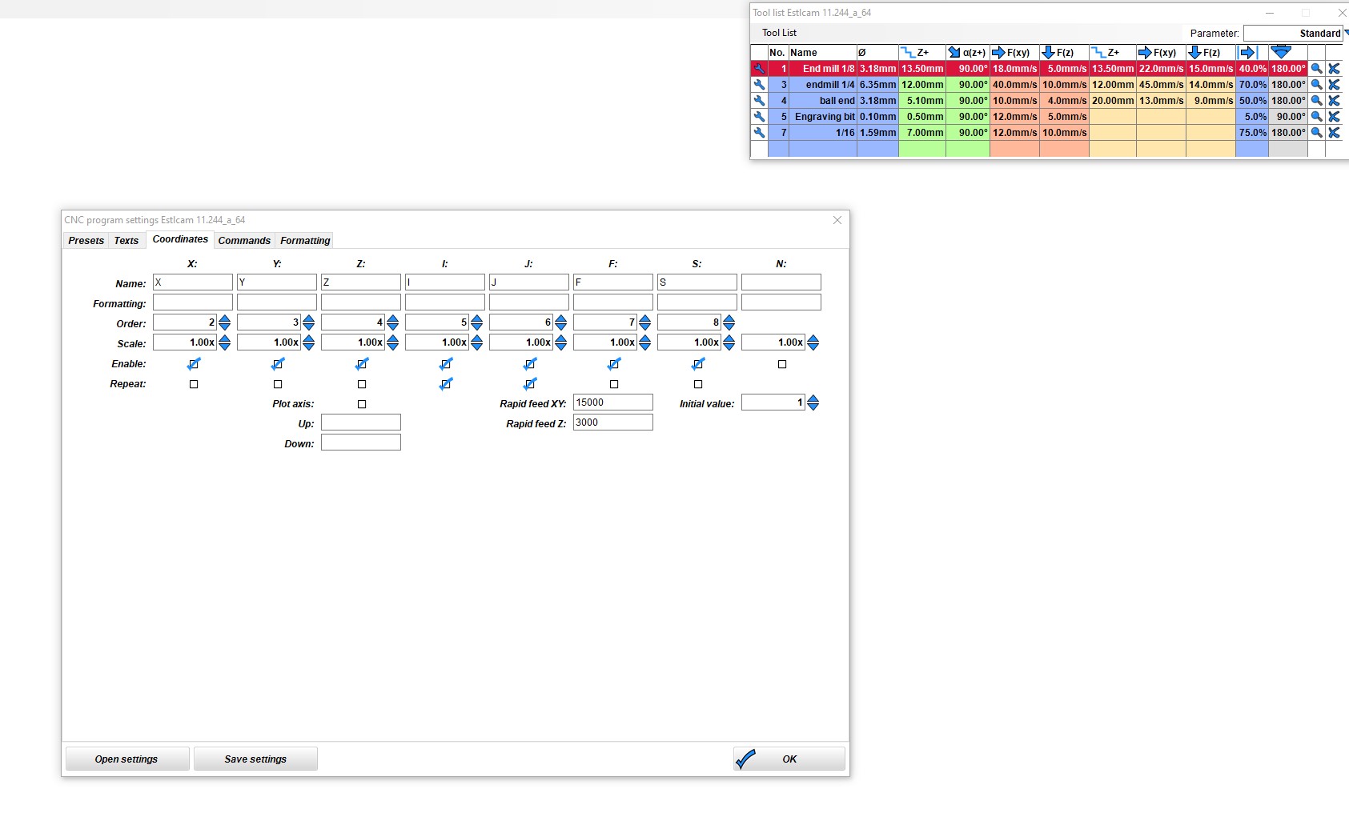Image resolution: width=1349 pixels, height=821 pixels.
Task: Click the wrench icon for Engraving bit row
Action: [x=759, y=117]
